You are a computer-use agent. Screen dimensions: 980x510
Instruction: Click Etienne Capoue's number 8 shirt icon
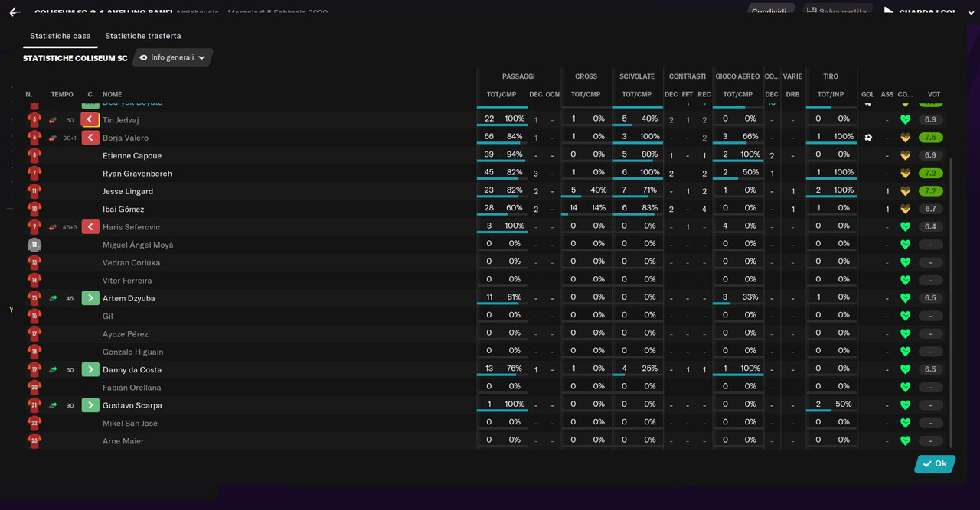[34, 156]
